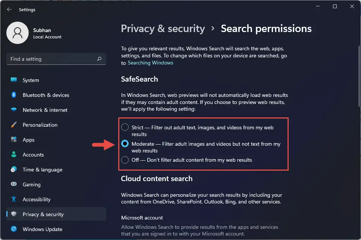This screenshot has height=240, width=361.
Task: Click the Network wifi icon
Action: [x=14, y=110]
